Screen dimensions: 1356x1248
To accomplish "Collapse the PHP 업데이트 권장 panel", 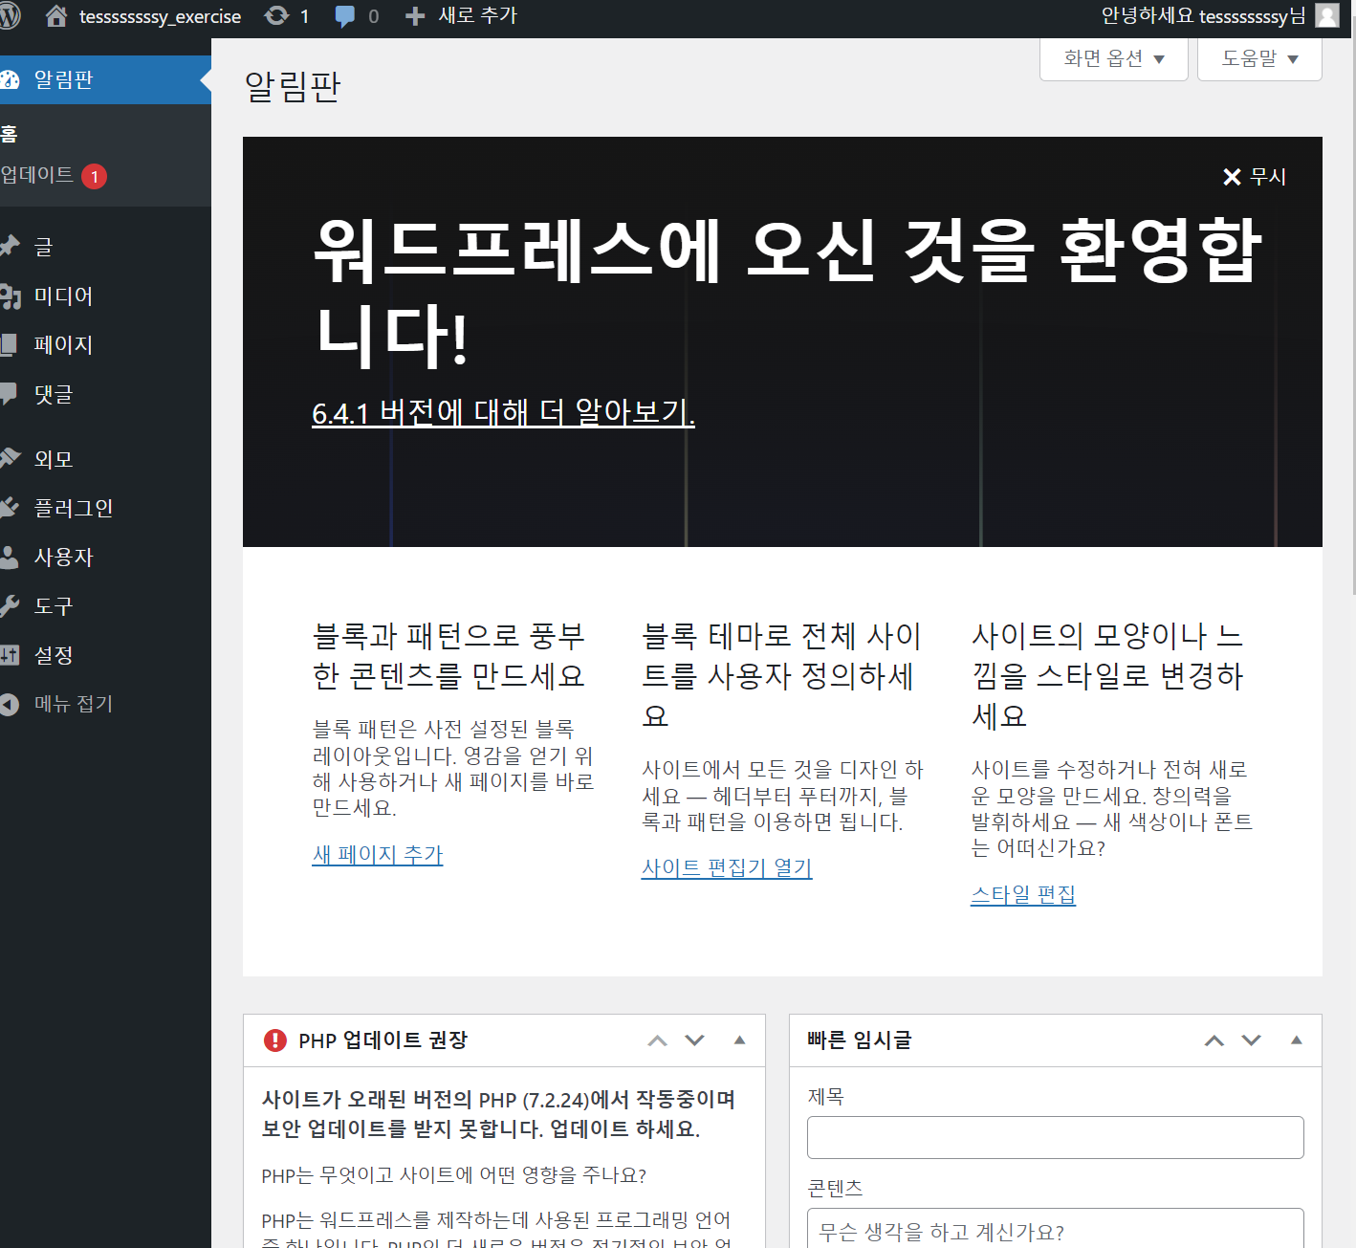I will (739, 1040).
